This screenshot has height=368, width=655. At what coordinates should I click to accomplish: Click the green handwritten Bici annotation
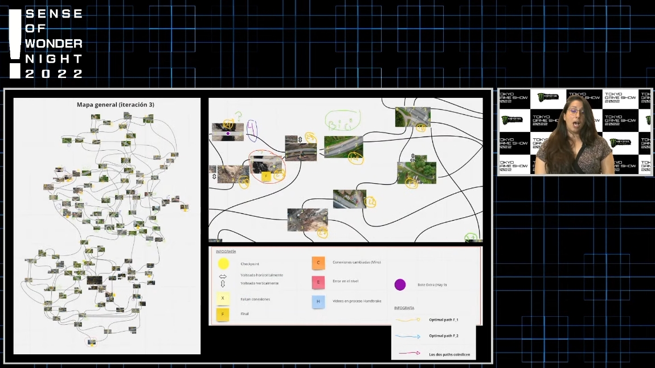(343, 121)
